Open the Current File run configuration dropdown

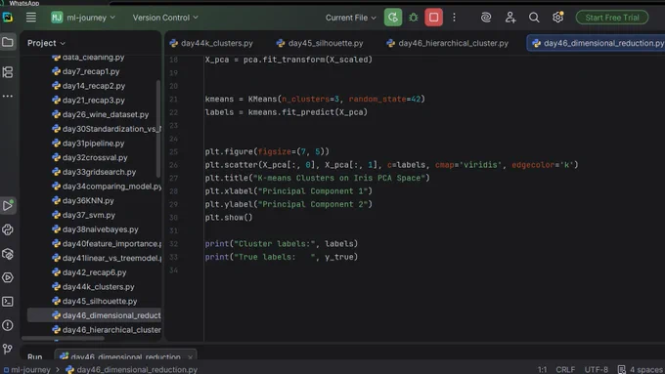coord(351,18)
